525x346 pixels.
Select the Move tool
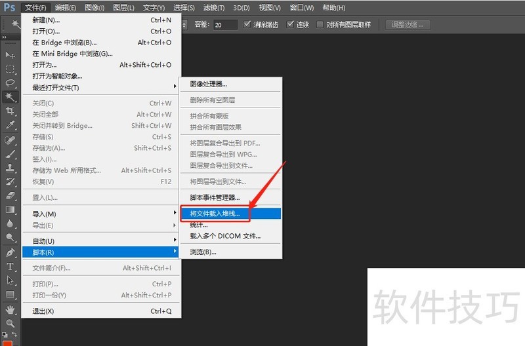[10, 54]
